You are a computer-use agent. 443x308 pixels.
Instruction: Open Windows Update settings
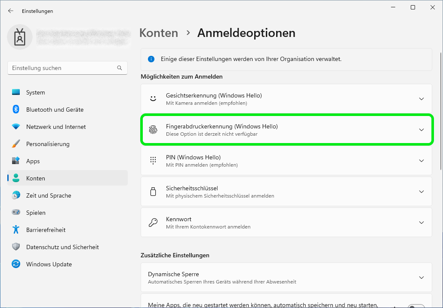click(x=49, y=264)
